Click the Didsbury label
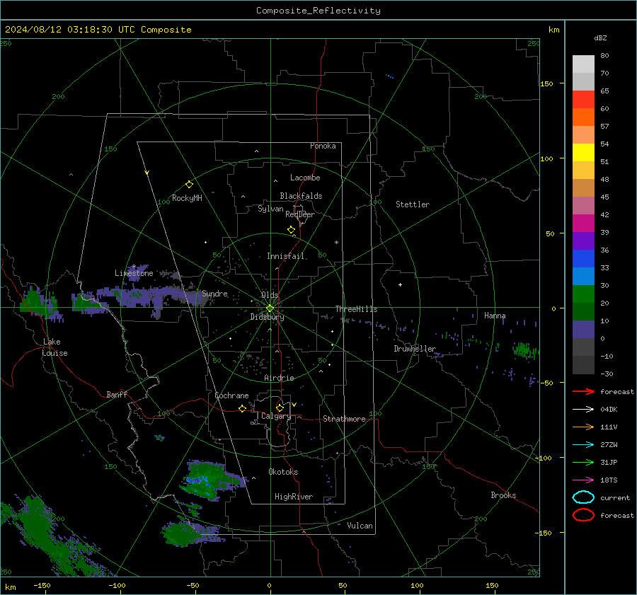Image resolution: width=637 pixels, height=595 pixels. point(267,317)
